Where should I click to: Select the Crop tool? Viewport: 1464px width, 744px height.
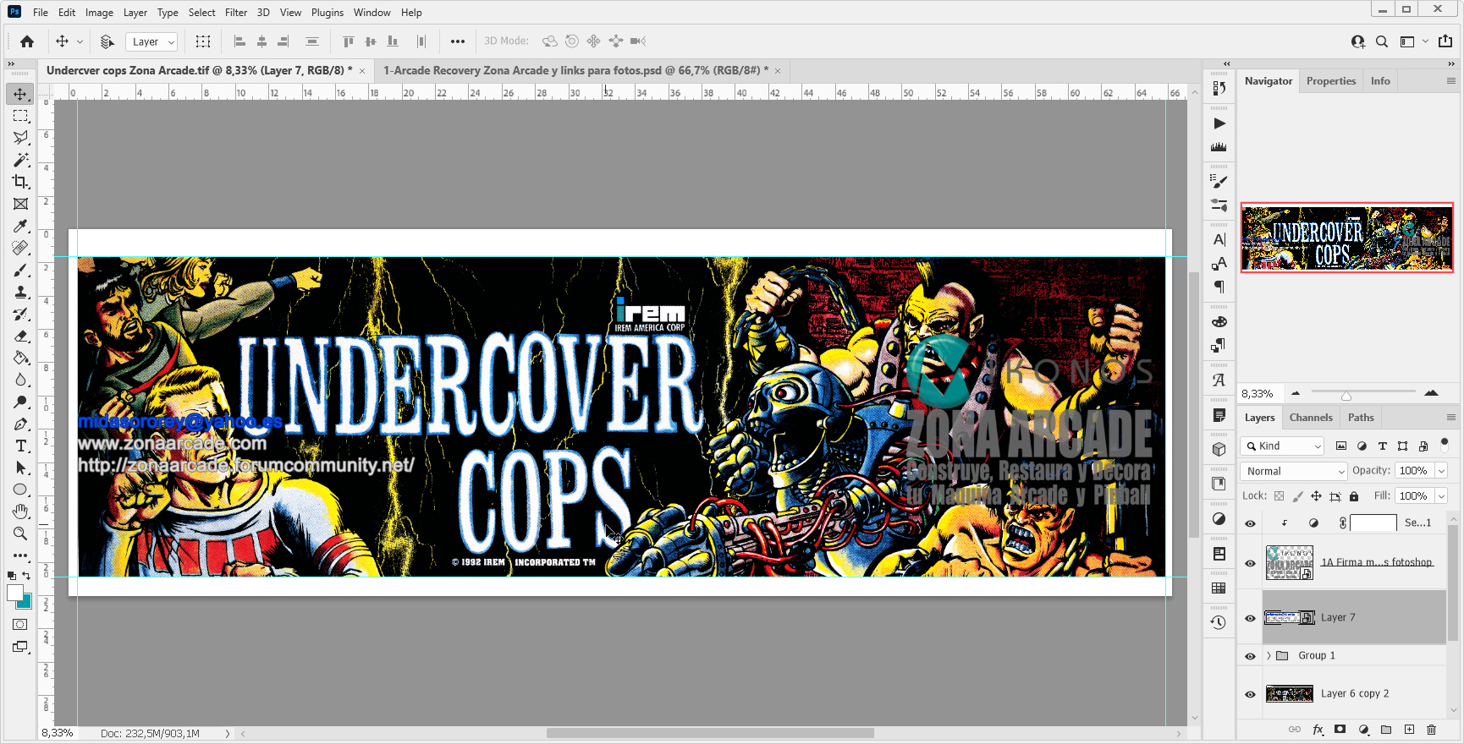[20, 182]
